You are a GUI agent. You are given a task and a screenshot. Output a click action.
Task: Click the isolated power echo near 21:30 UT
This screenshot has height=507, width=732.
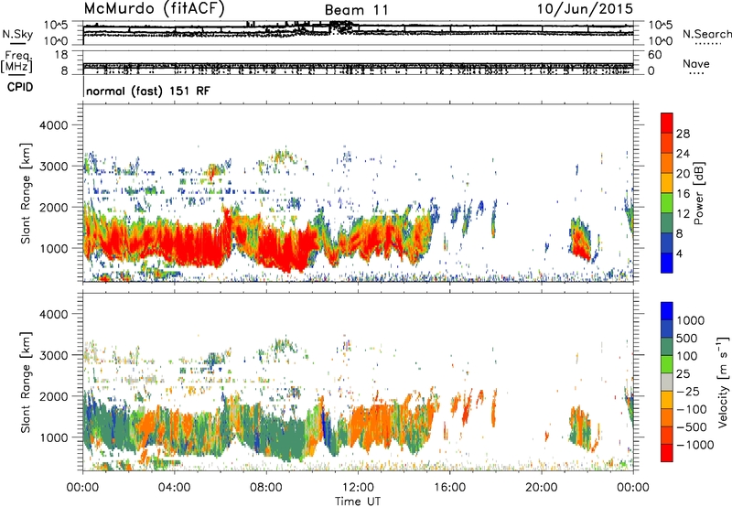click(580, 241)
